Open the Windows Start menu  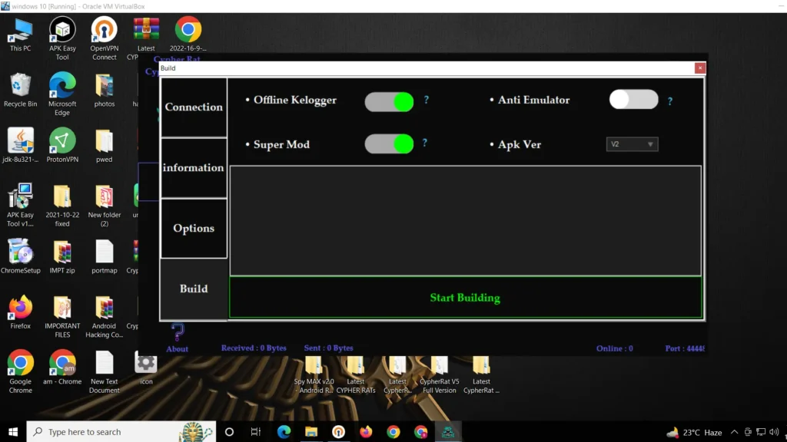pyautogui.click(x=13, y=431)
